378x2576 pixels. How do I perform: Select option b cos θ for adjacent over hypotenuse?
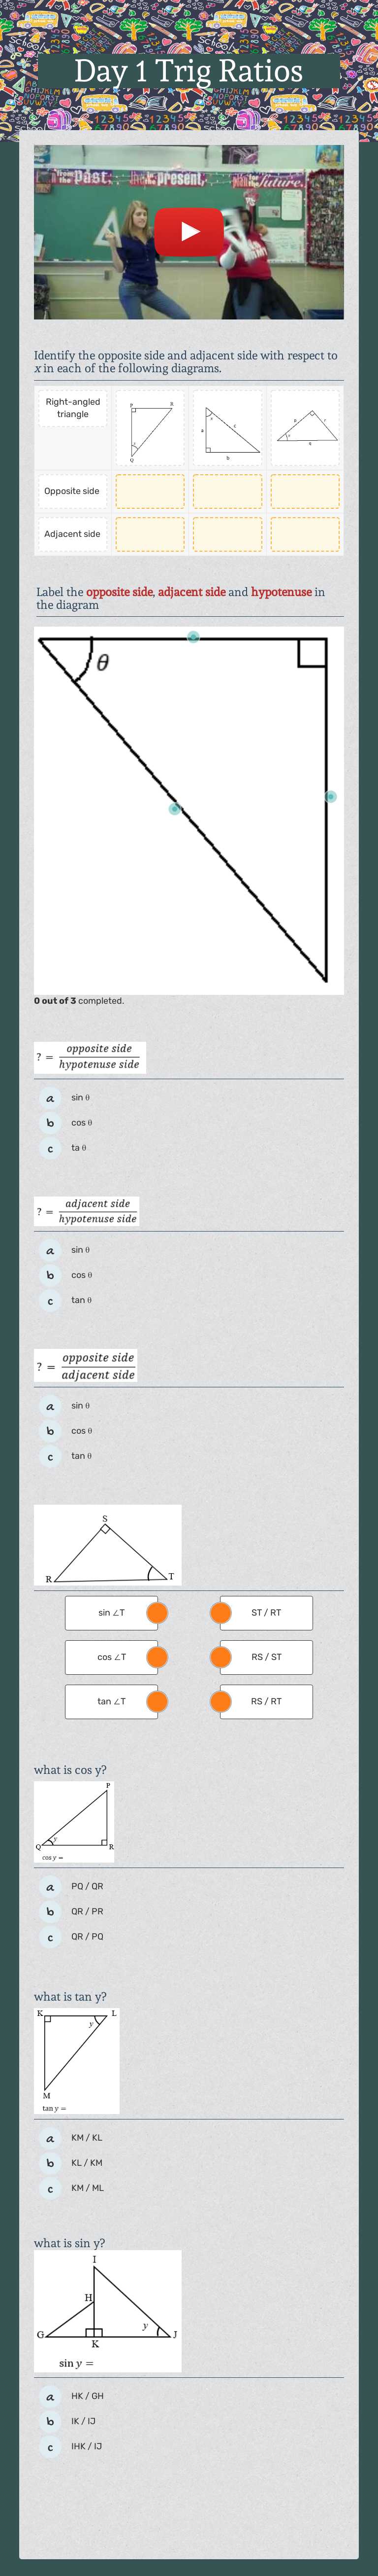tap(51, 1275)
